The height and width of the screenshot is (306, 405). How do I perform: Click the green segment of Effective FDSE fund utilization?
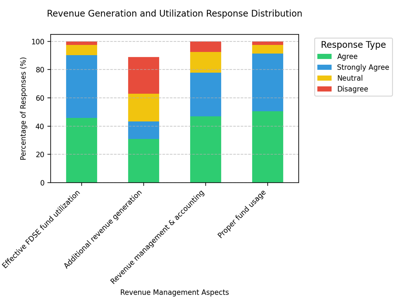(82, 150)
